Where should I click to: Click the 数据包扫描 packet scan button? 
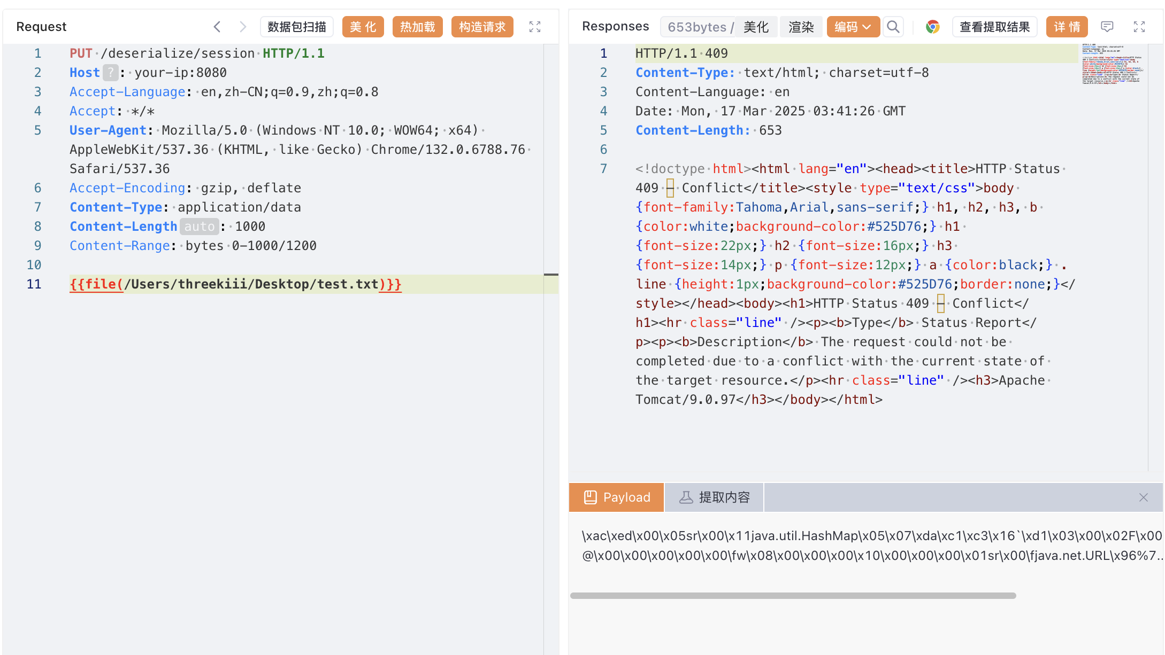point(297,27)
